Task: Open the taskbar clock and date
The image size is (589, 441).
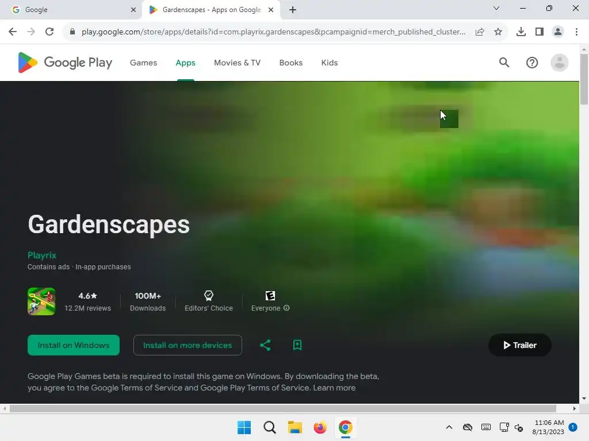Action: pyautogui.click(x=548, y=427)
